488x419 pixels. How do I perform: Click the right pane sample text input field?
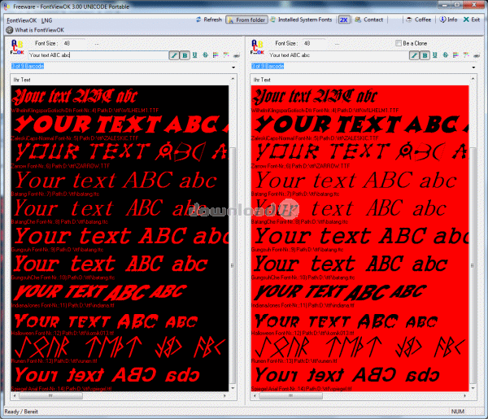(x=338, y=55)
